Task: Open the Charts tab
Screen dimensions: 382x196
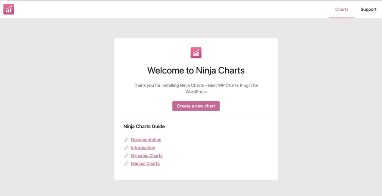Action: [x=342, y=9]
